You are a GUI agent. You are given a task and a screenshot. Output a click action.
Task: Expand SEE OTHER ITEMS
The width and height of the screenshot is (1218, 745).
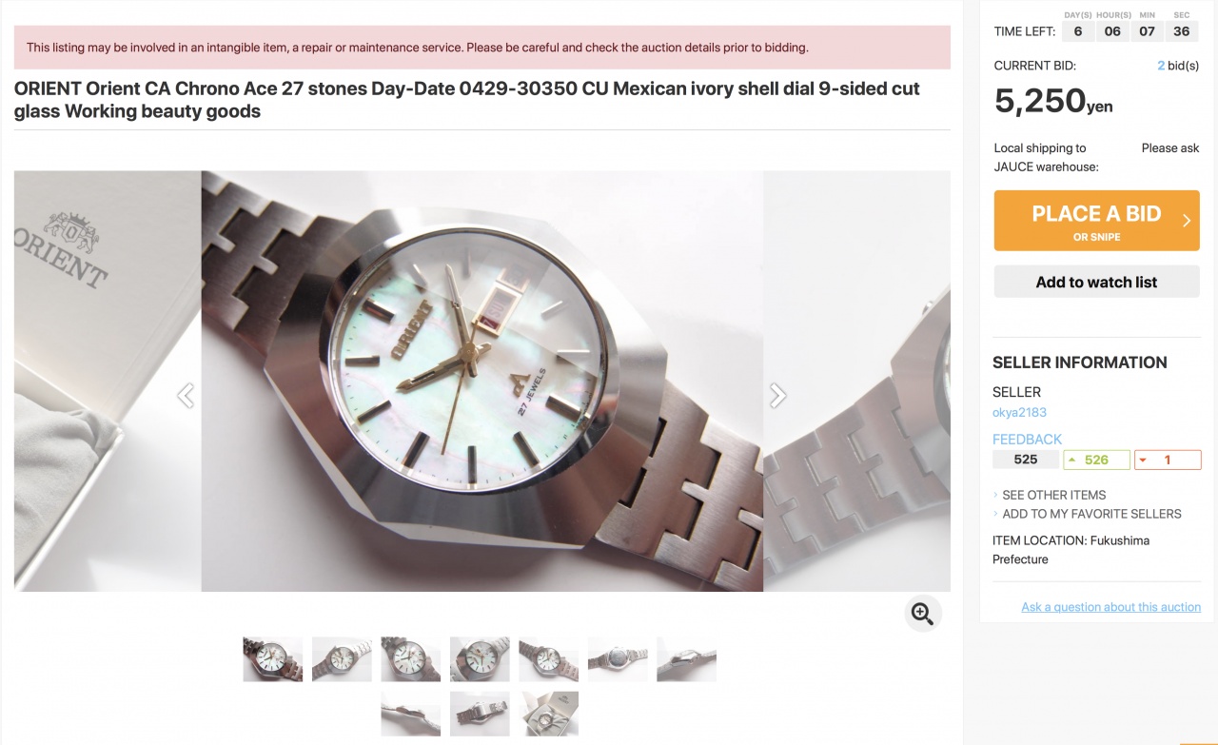click(x=1053, y=495)
